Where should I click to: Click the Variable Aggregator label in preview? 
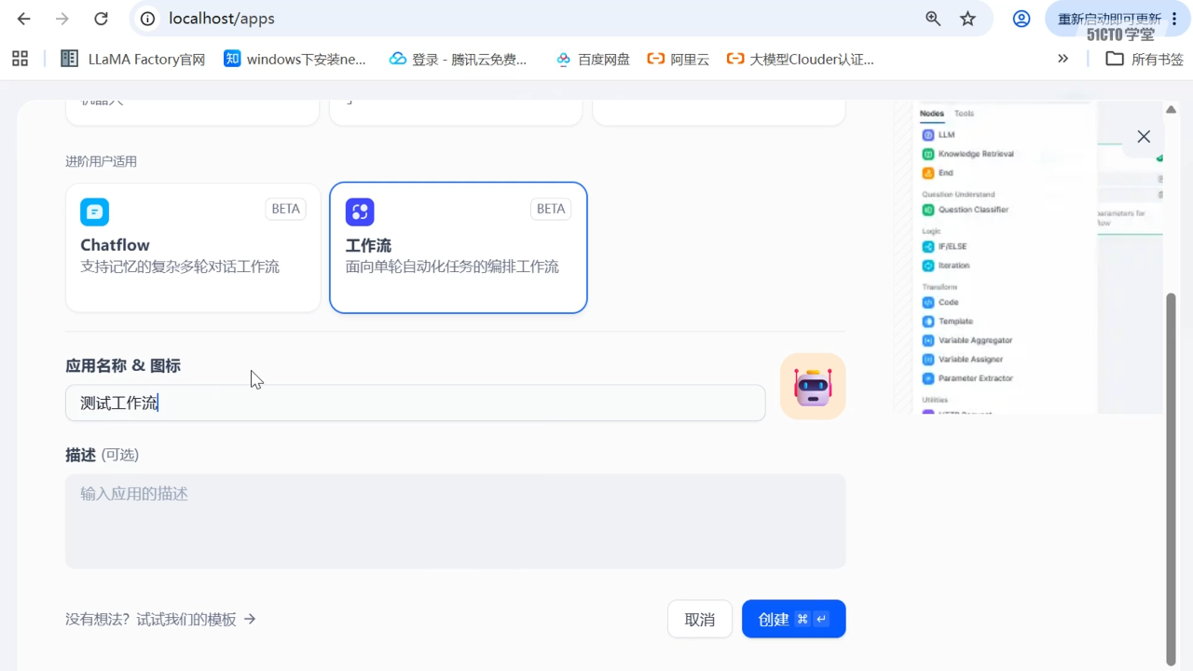976,340
